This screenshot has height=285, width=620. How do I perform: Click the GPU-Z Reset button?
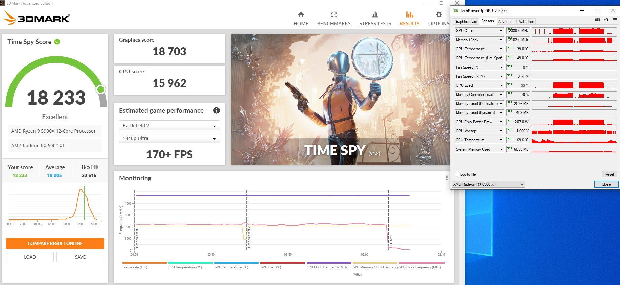pos(609,174)
